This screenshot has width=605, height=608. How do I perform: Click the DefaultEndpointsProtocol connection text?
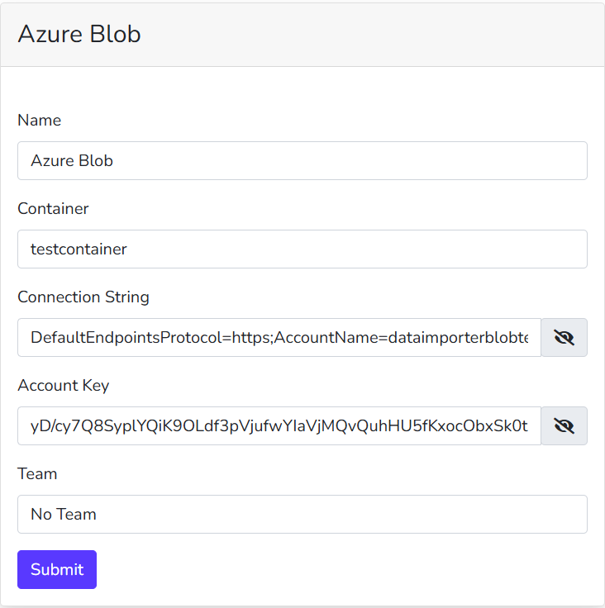pos(279,337)
